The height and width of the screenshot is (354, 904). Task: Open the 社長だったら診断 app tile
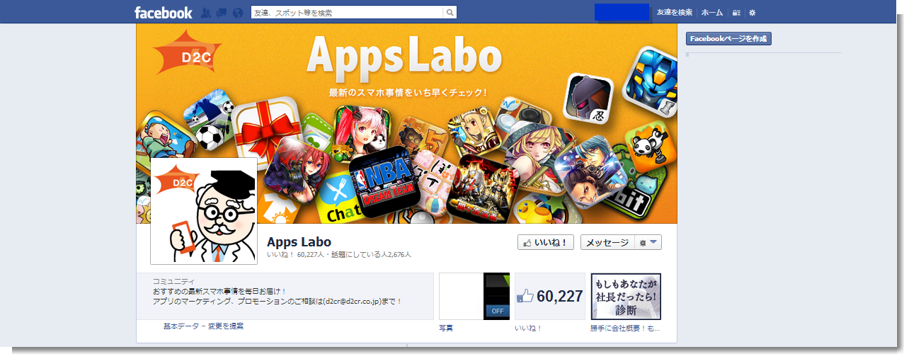(x=626, y=296)
